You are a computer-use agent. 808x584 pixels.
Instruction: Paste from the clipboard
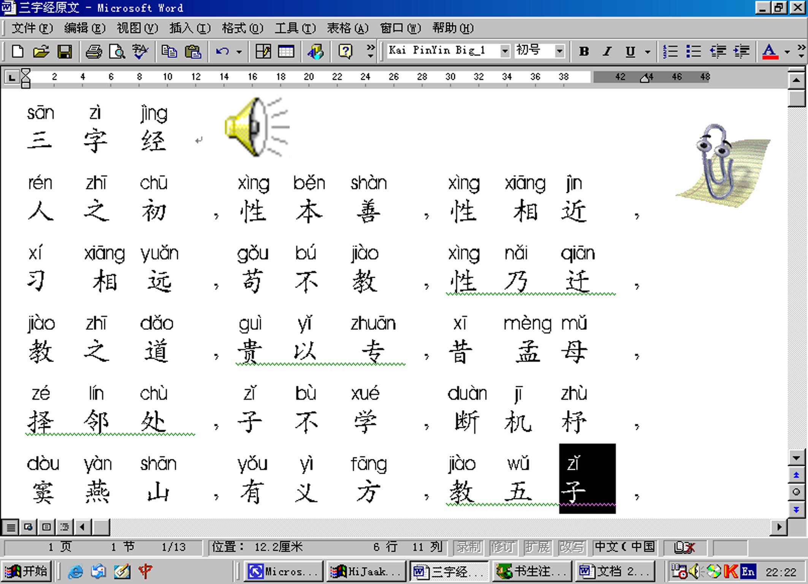point(194,52)
